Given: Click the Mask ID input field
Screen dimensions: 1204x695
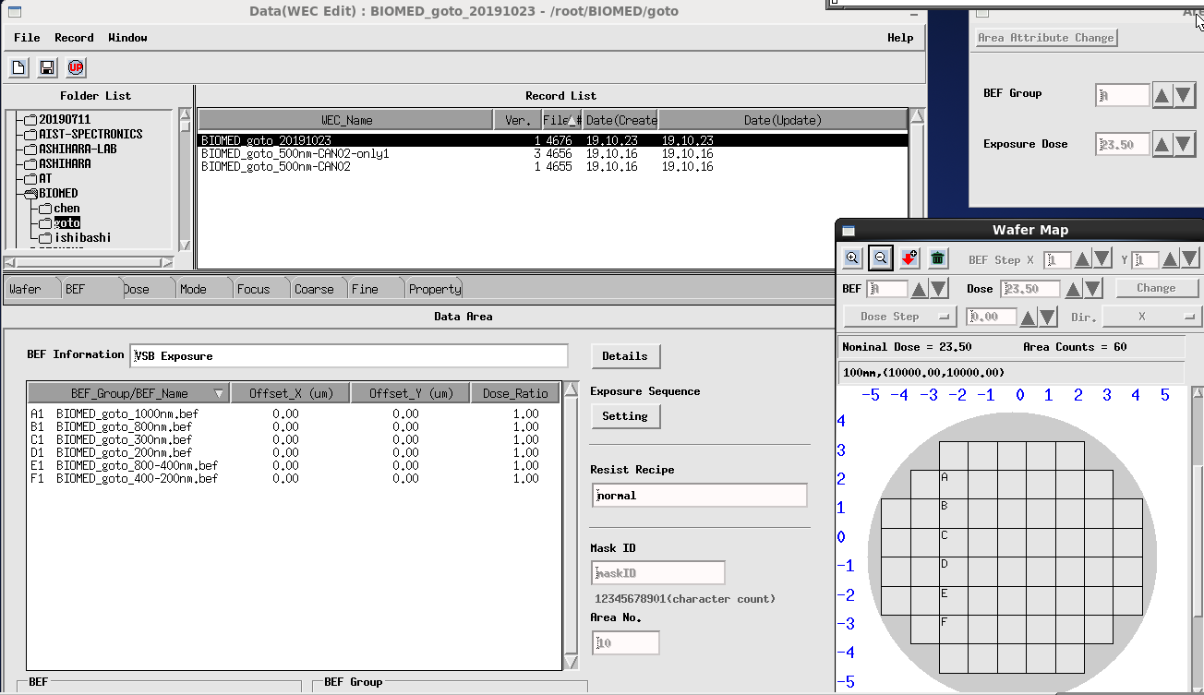Looking at the screenshot, I should tap(658, 573).
